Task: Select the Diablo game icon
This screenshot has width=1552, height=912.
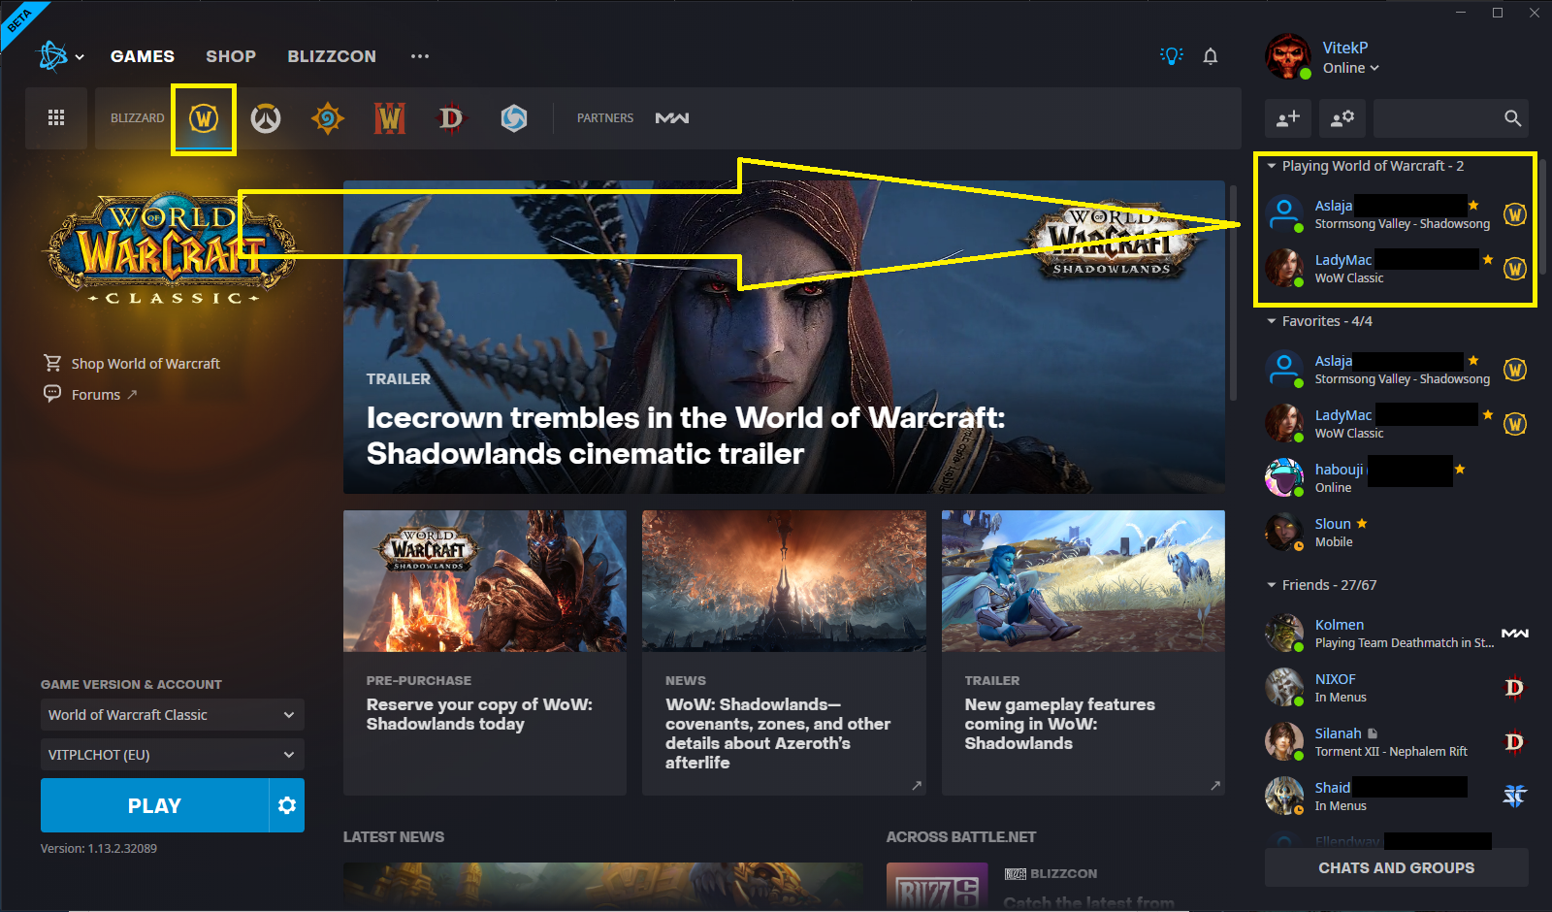Action: click(451, 118)
